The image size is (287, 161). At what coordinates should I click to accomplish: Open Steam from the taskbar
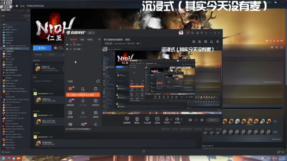(x=28, y=158)
